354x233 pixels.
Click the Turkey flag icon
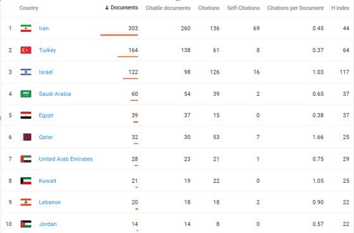click(x=26, y=50)
